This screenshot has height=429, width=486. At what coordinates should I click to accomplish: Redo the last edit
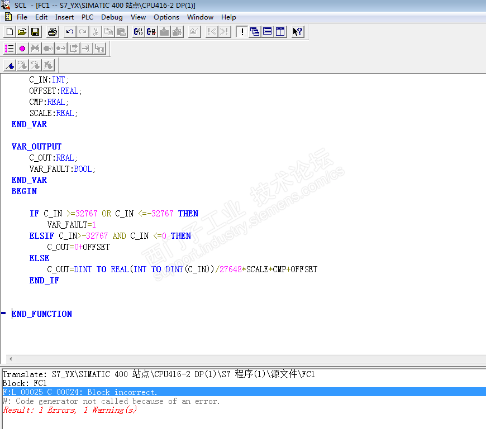pos(83,32)
